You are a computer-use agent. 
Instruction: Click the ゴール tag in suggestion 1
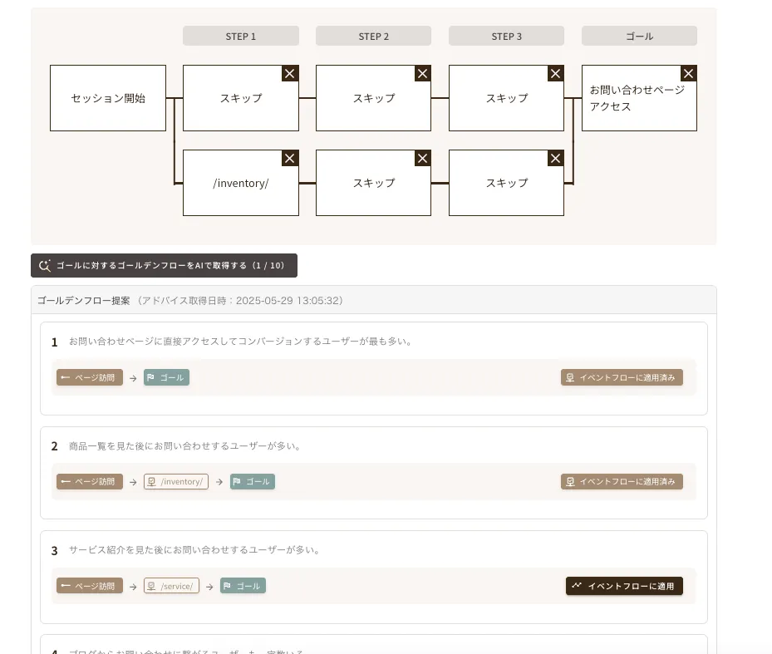point(166,378)
